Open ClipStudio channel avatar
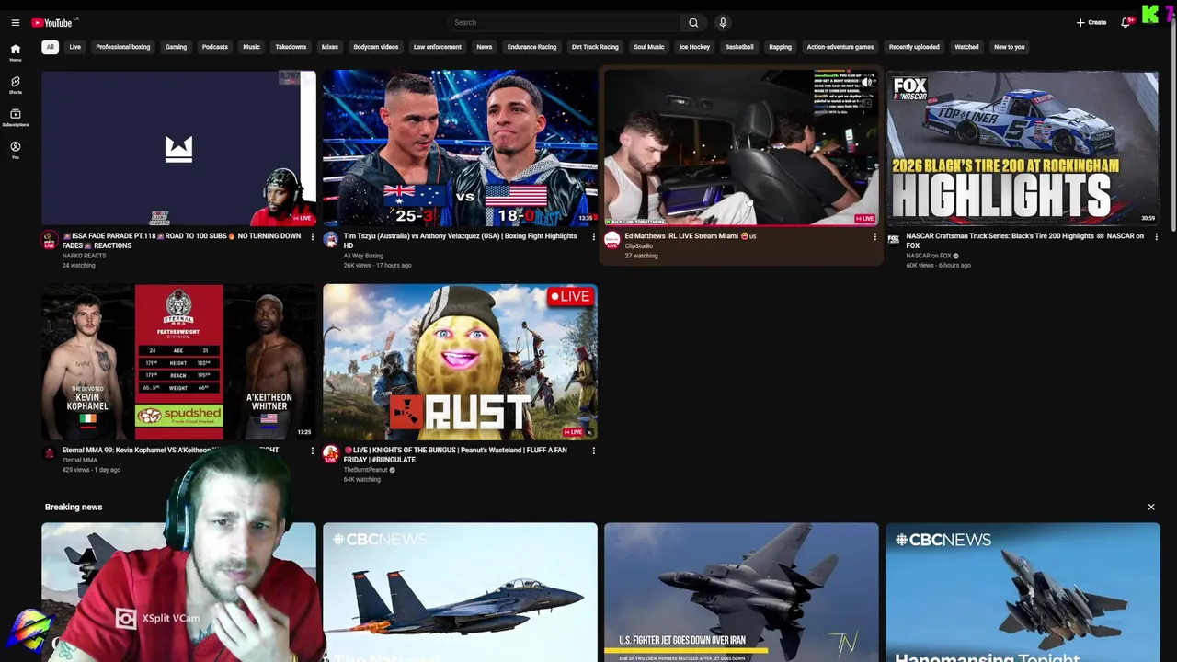1177x662 pixels. click(x=611, y=239)
